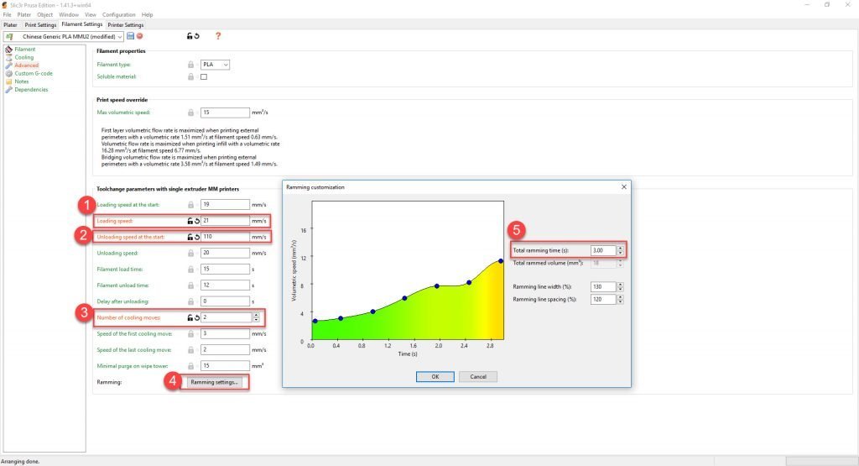The height and width of the screenshot is (466, 859).
Task: Click the lock icon beside Filament type
Action: [190, 65]
